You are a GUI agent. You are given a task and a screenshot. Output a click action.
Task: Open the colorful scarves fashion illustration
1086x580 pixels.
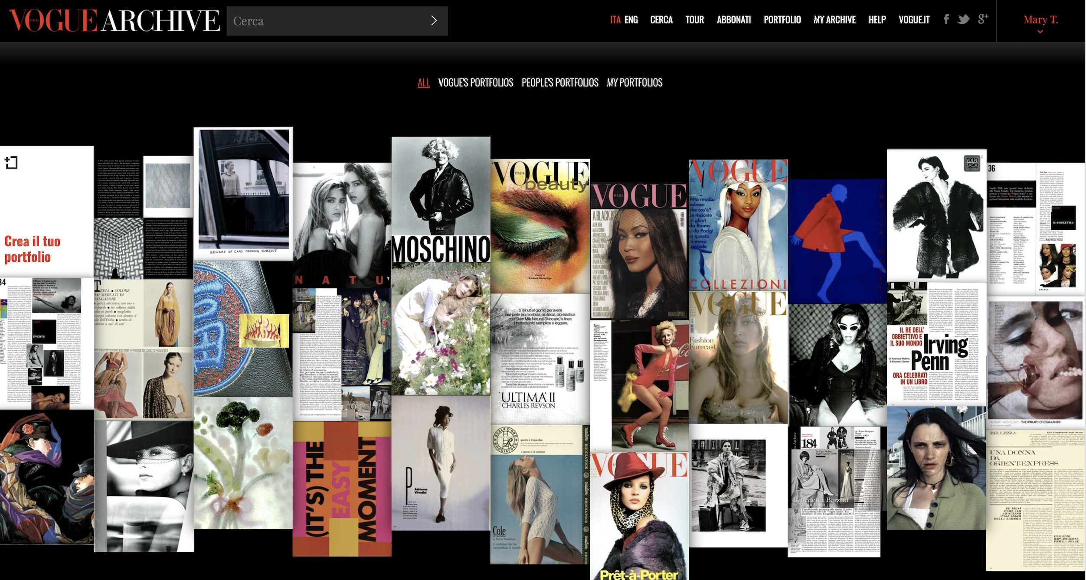pyautogui.click(x=47, y=477)
